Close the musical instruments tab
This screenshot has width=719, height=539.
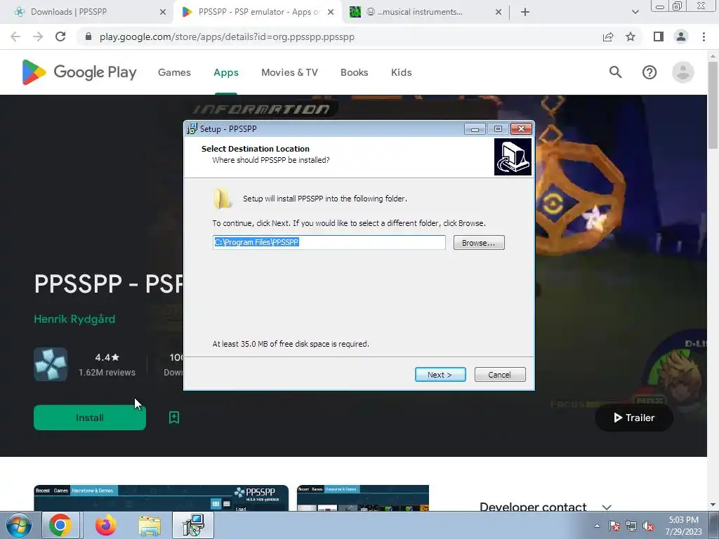tap(499, 13)
